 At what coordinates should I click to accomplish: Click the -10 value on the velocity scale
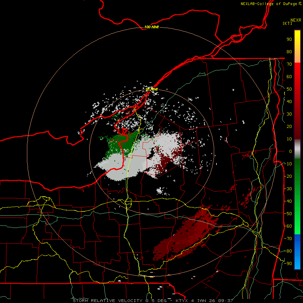[288, 164]
